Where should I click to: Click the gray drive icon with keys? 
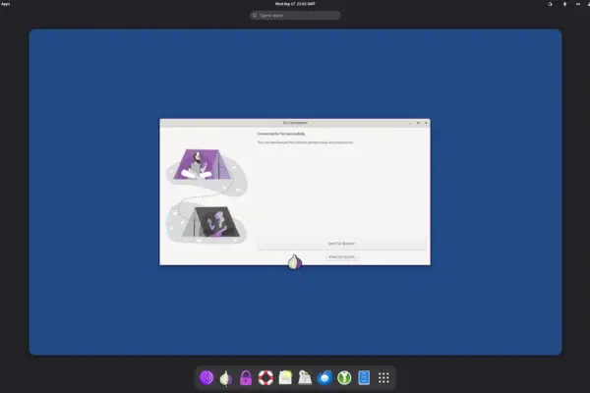pyautogui.click(x=305, y=377)
